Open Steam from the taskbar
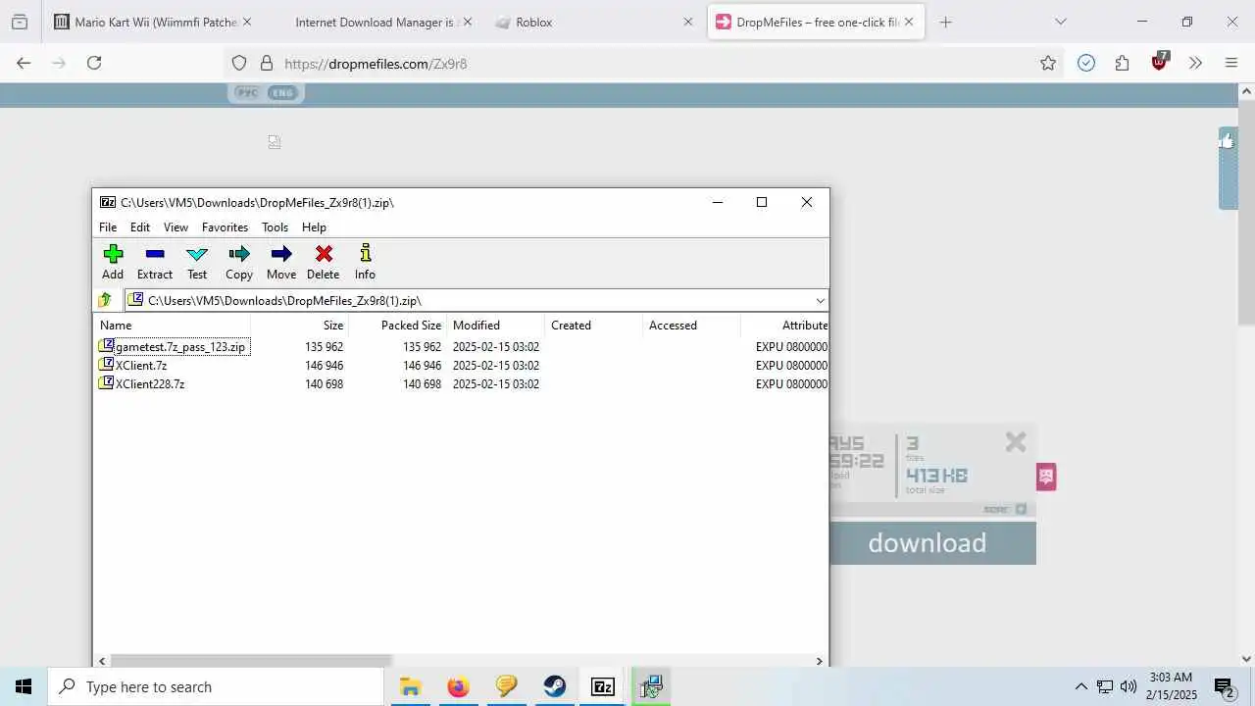This screenshot has height=706, width=1255. 555,686
